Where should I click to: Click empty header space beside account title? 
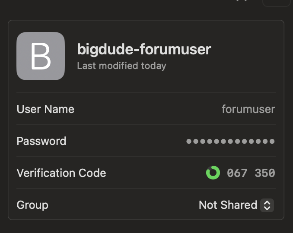tap(243, 56)
